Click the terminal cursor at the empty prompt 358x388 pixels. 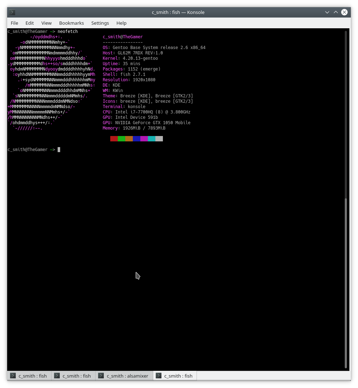click(x=59, y=150)
